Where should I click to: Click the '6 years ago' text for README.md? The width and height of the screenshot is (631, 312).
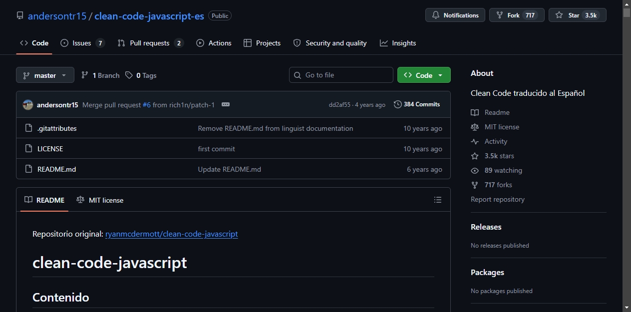[424, 169]
